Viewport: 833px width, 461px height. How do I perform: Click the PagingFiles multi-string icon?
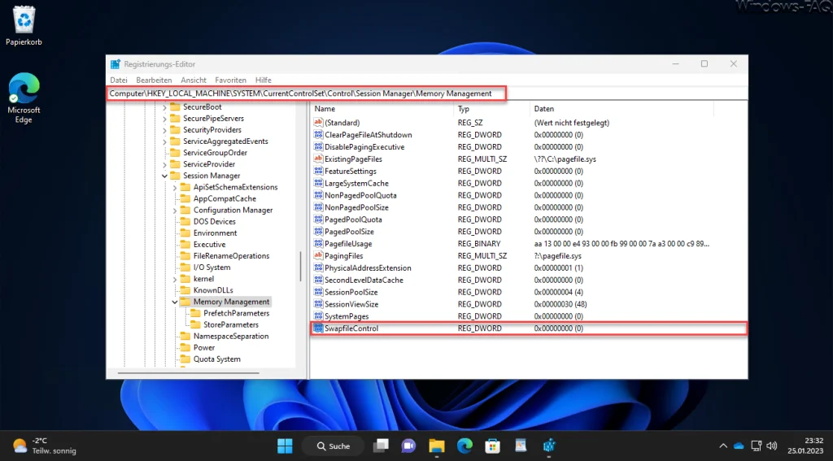pyautogui.click(x=318, y=256)
